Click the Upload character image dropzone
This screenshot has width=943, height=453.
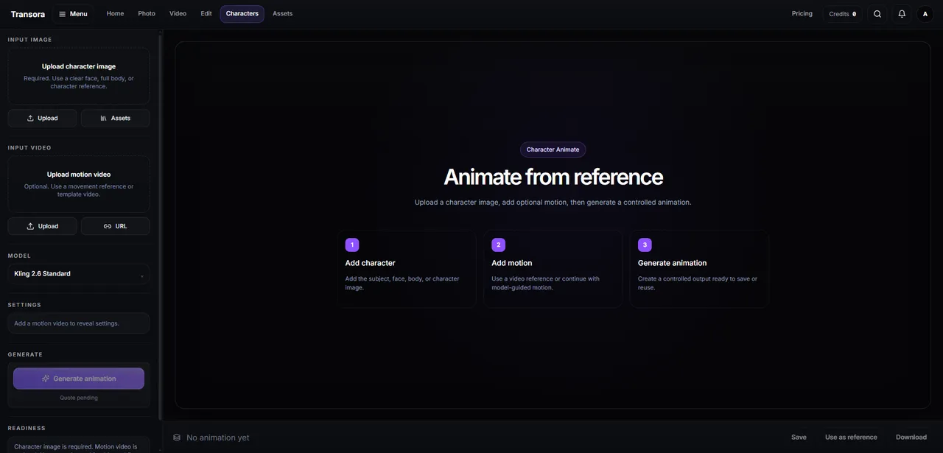tap(79, 77)
